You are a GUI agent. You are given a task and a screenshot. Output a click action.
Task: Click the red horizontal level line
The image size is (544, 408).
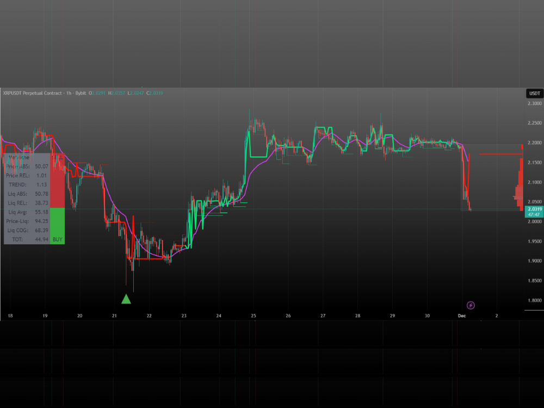coord(500,154)
